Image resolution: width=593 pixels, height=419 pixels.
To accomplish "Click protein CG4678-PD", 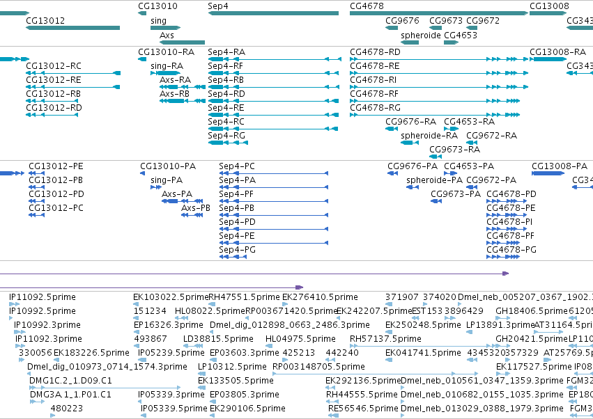I will pyautogui.click(x=511, y=194).
